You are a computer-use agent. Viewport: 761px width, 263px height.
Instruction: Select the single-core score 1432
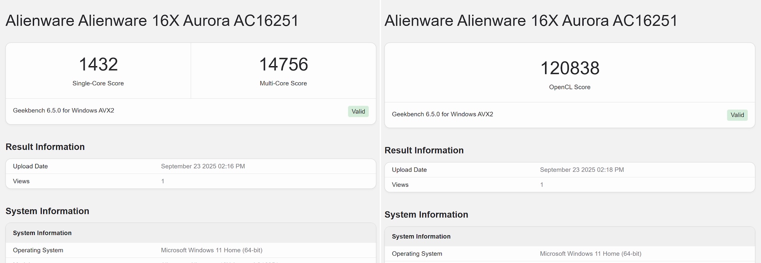pos(98,64)
